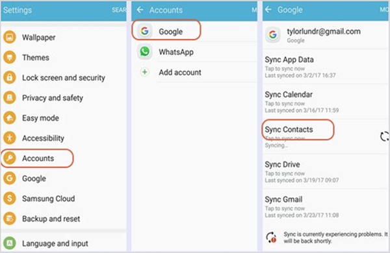Select Google in the Accounts list
Image resolution: width=390 pixels, height=253 pixels.
(x=194, y=31)
